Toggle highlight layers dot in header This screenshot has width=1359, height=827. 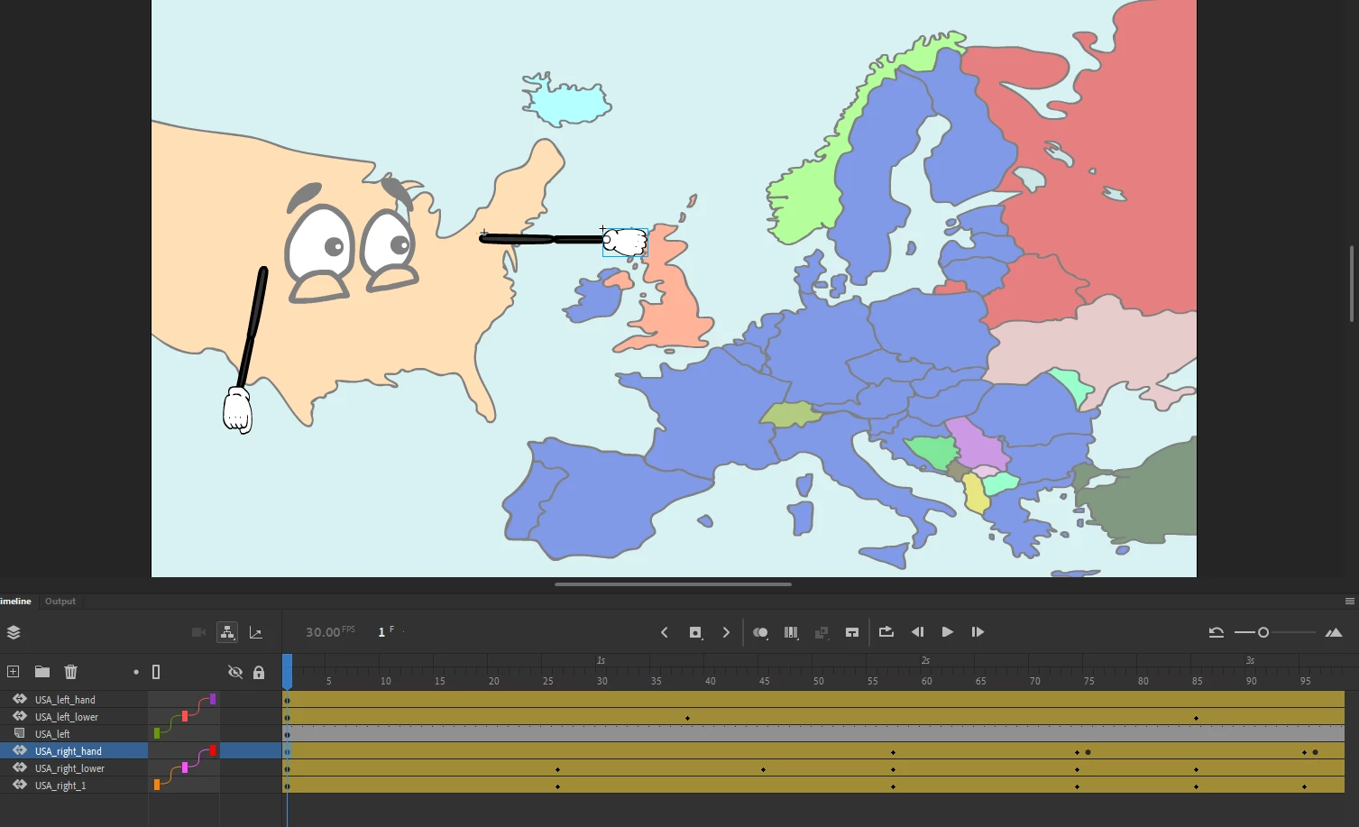click(x=136, y=672)
